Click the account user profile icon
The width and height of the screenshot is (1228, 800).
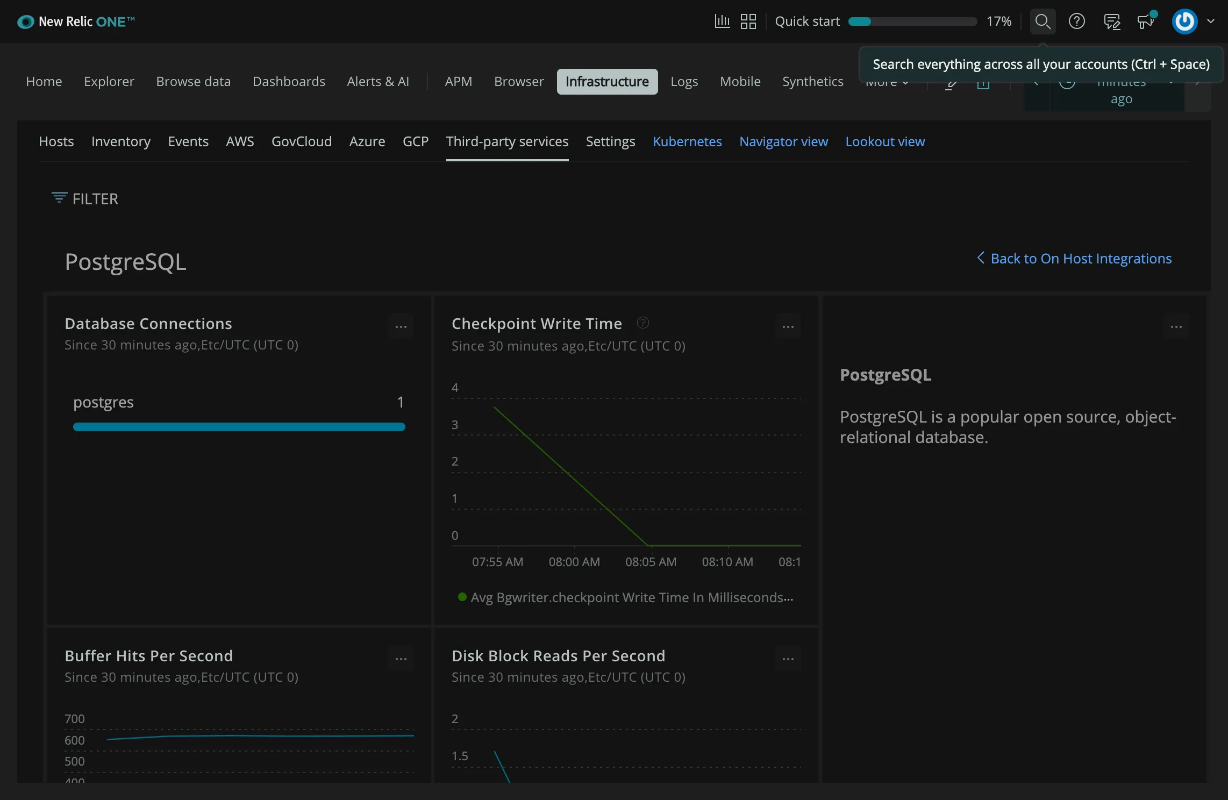tap(1183, 20)
